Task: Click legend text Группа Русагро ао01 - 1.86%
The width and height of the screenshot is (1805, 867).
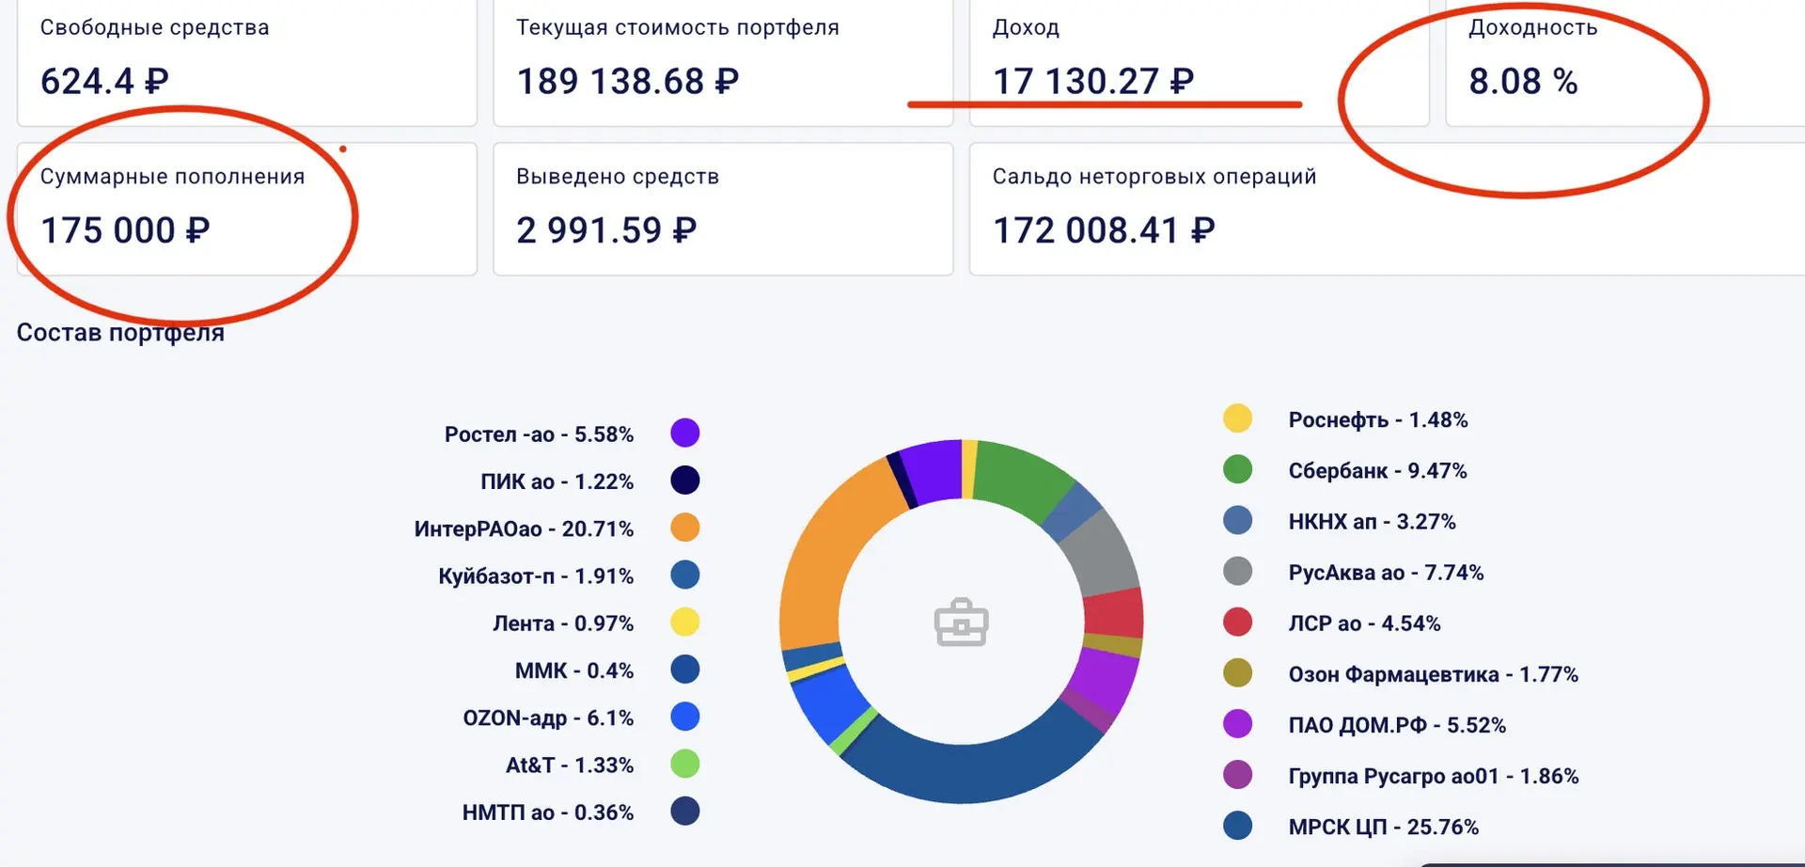Action: 1434,777
